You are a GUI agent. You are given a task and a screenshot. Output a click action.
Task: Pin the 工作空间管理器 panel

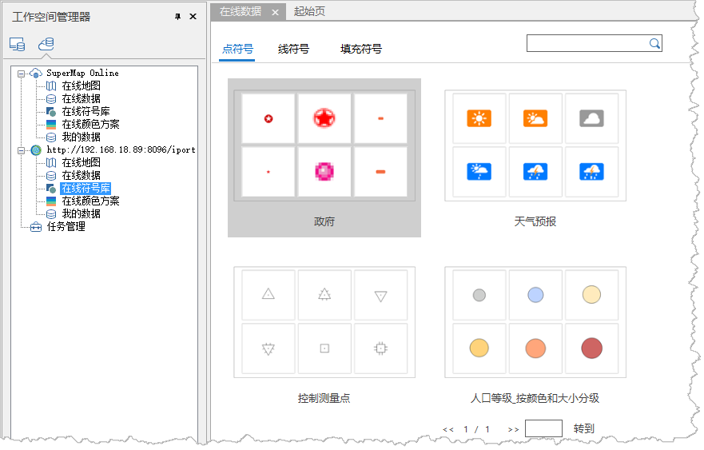pyautogui.click(x=177, y=17)
